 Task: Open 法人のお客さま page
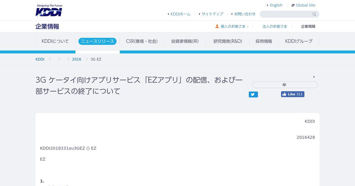tap(275, 26)
